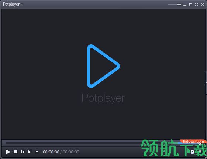Open a file with the eject icon
The width and height of the screenshot is (207, 159).
click(x=37, y=152)
